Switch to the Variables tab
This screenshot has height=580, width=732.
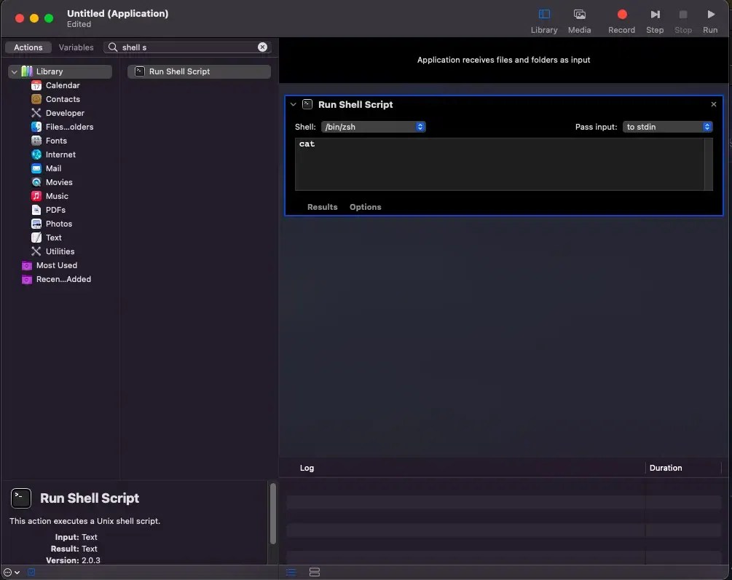click(76, 47)
